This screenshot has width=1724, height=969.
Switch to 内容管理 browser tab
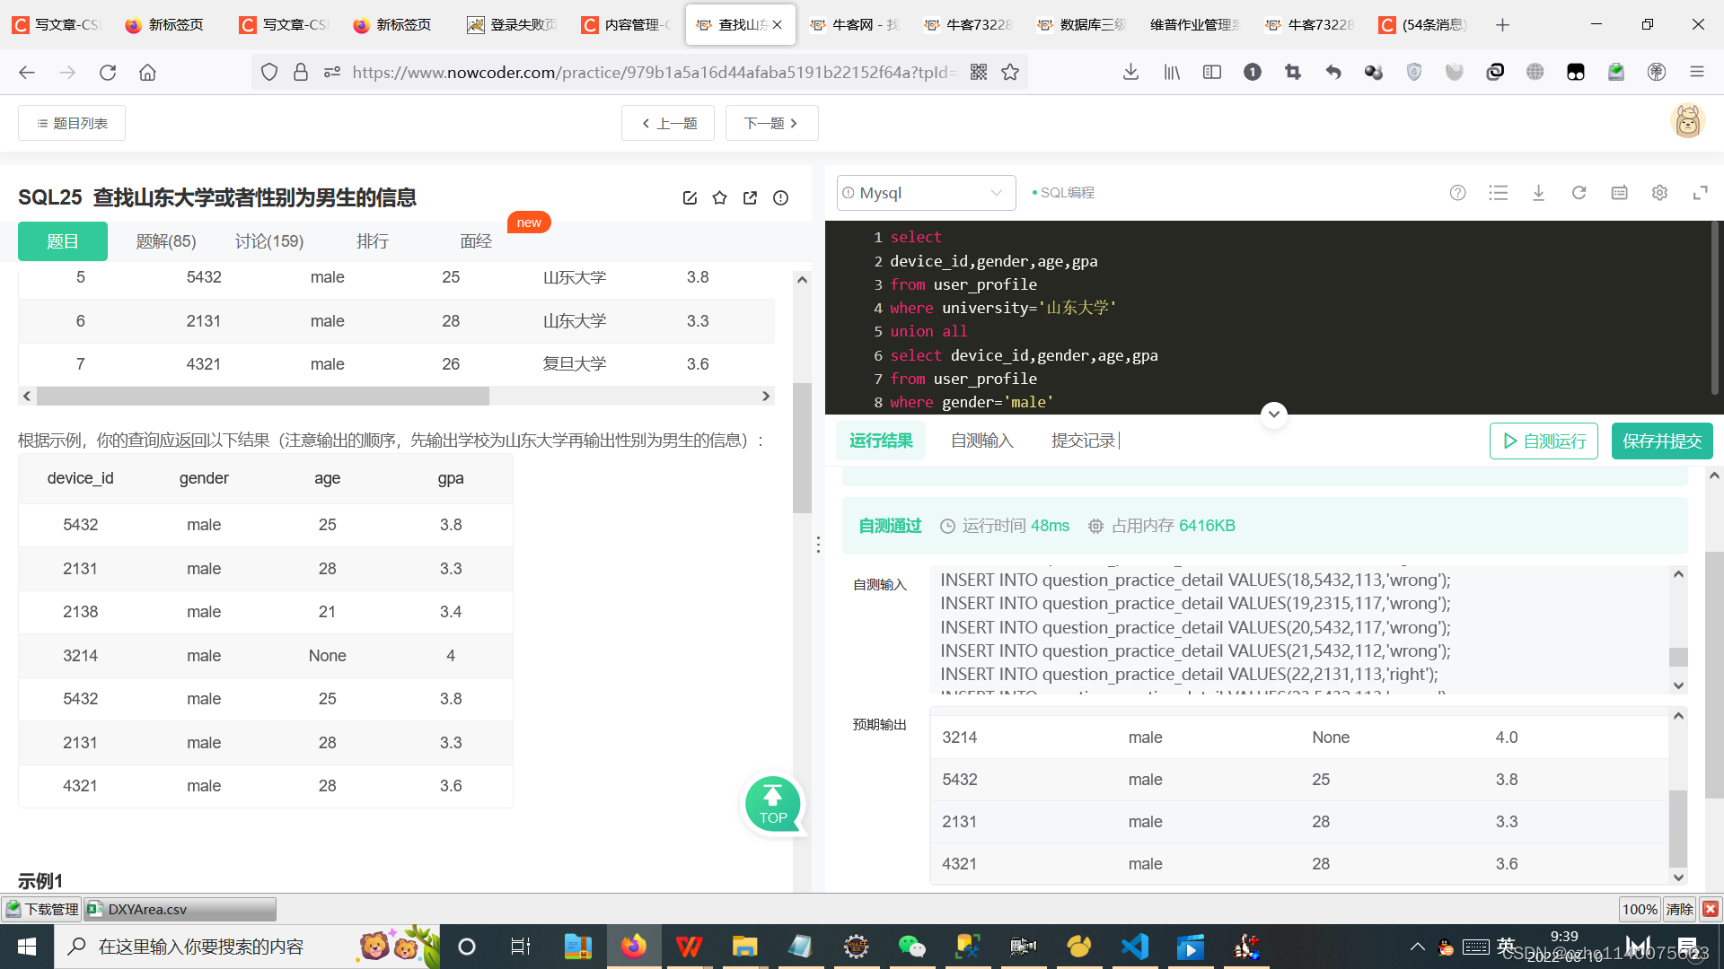click(x=625, y=24)
